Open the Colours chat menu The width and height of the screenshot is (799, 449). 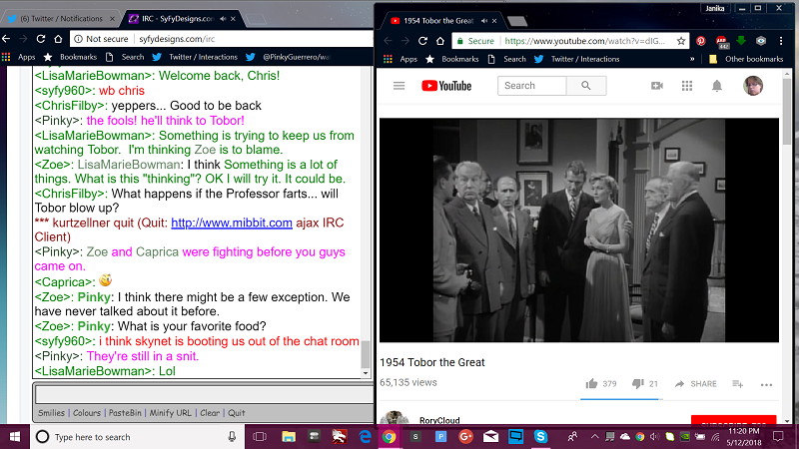(87, 413)
